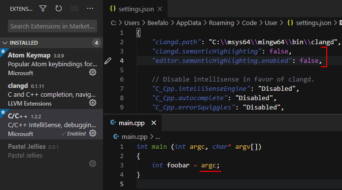The image size is (342, 190).
Task: Click the C++ icon in the main.cpp breadcrumb
Action: [x=116, y=136]
